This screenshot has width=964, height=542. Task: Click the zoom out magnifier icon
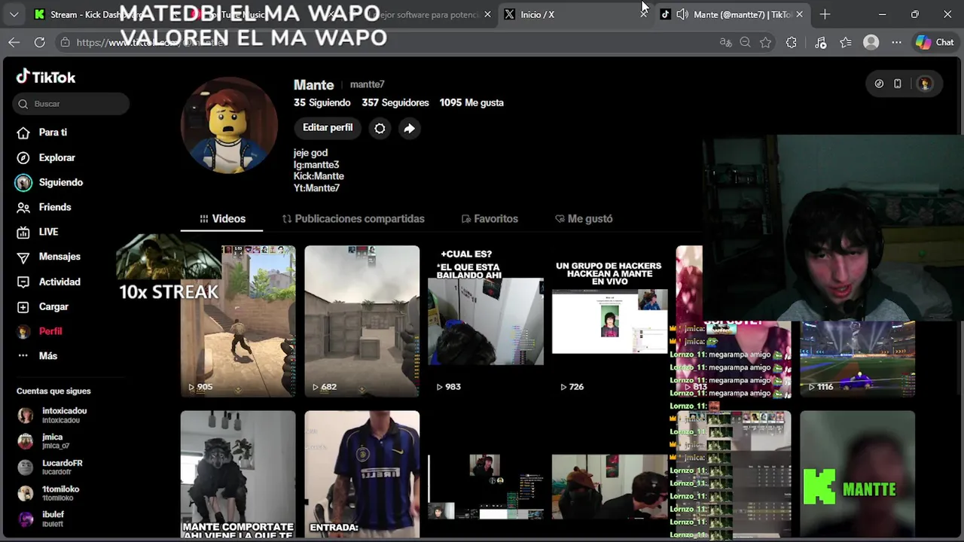point(745,43)
